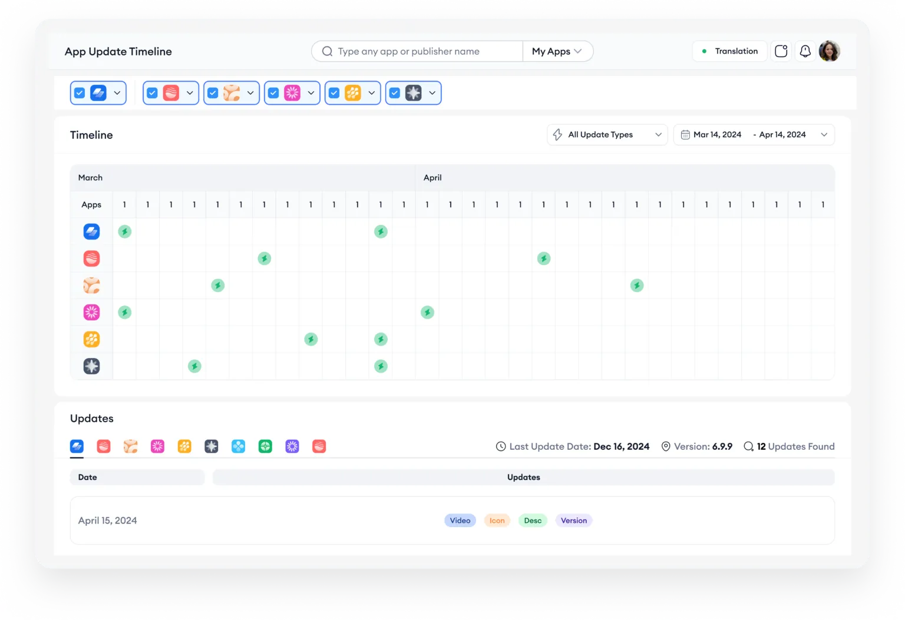
Task: Click the Video update tag
Action: pyautogui.click(x=460, y=520)
